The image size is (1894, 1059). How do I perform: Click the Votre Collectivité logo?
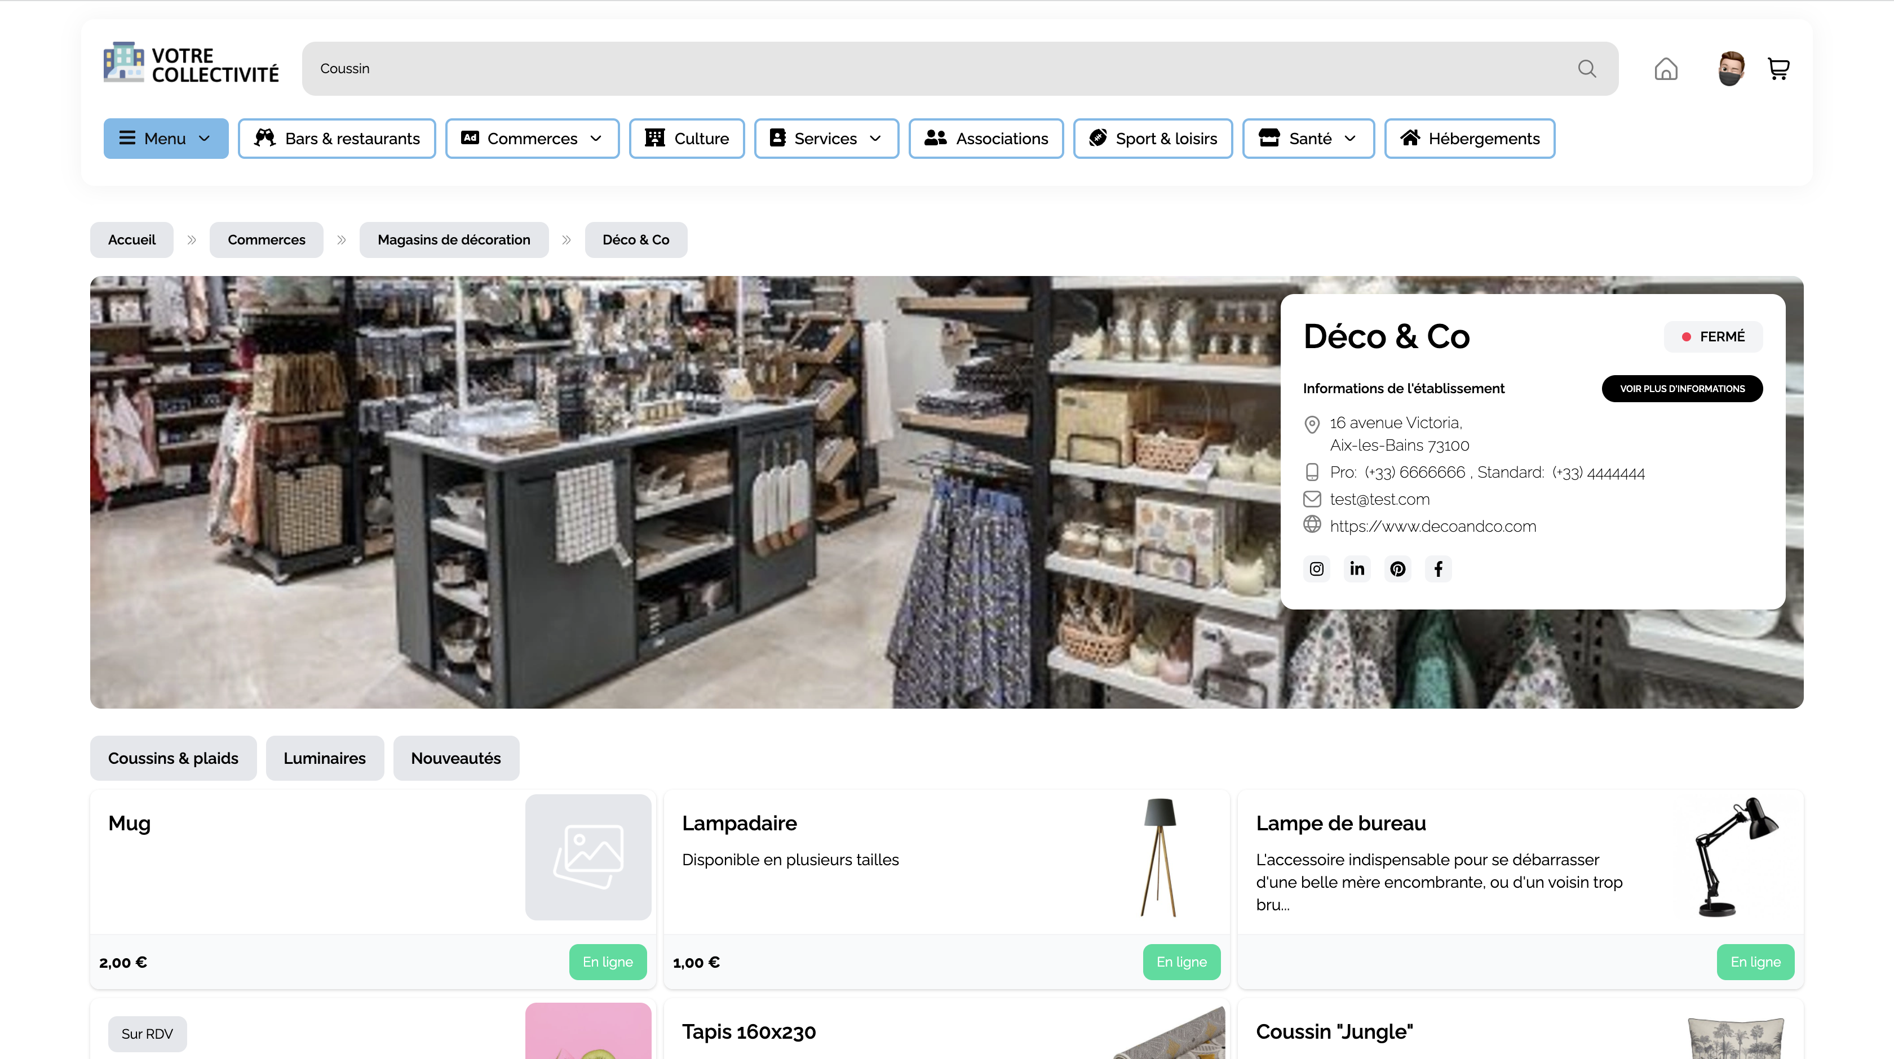[x=191, y=63]
